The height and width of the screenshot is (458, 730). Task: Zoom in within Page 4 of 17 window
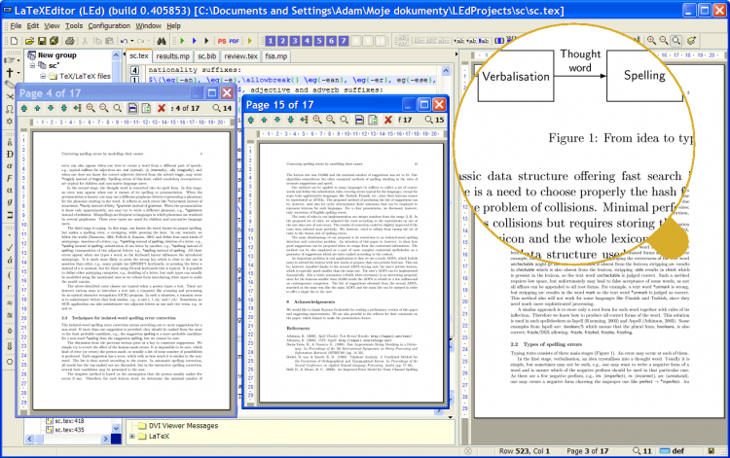click(91, 108)
